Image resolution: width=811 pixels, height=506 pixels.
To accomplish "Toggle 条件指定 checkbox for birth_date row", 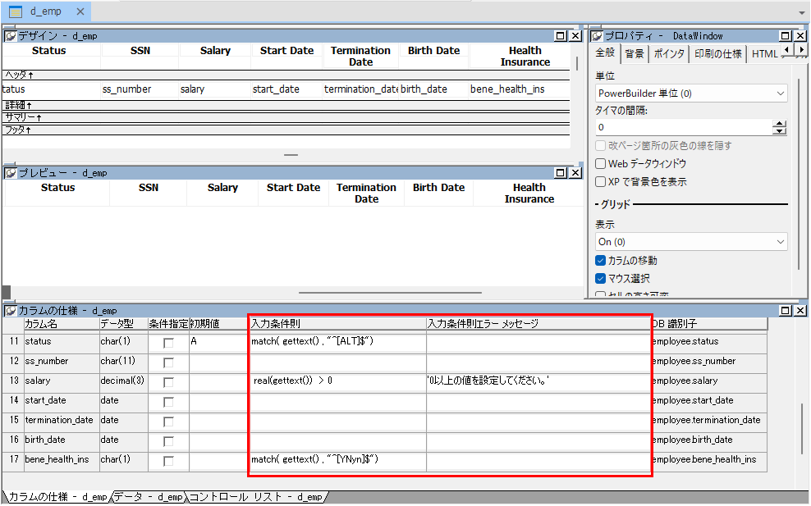I will [x=168, y=441].
